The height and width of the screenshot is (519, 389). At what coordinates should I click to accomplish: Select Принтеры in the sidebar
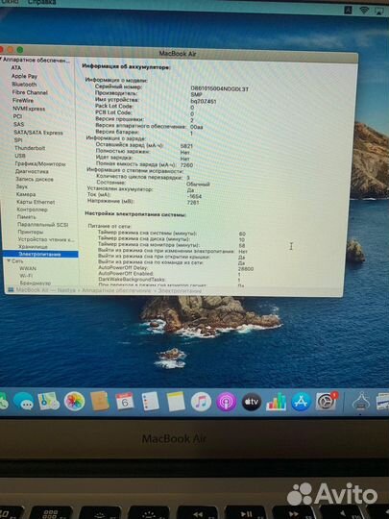pyautogui.click(x=31, y=232)
